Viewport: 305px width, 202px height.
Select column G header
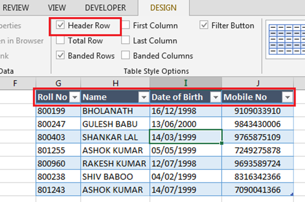(x=58, y=83)
